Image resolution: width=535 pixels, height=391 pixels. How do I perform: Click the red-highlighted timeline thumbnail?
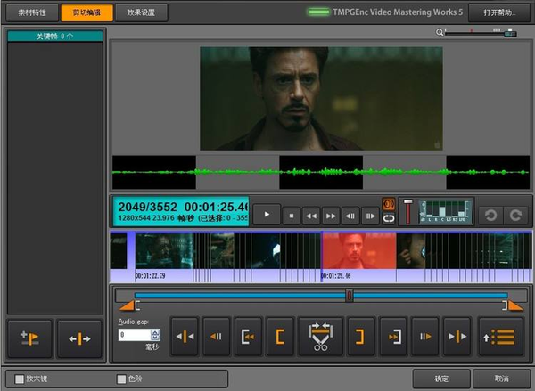pyautogui.click(x=358, y=252)
